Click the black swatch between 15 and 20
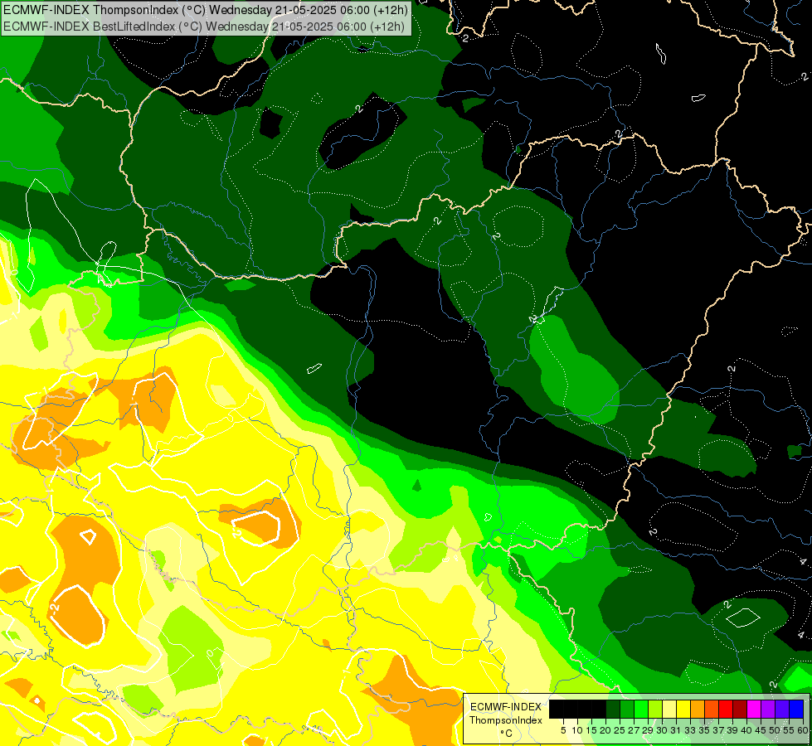The image size is (812, 746). (x=599, y=710)
